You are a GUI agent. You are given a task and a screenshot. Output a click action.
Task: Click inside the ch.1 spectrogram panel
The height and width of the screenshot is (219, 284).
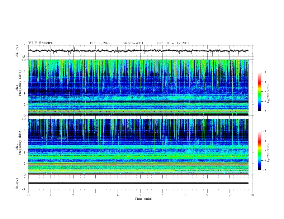point(138,87)
